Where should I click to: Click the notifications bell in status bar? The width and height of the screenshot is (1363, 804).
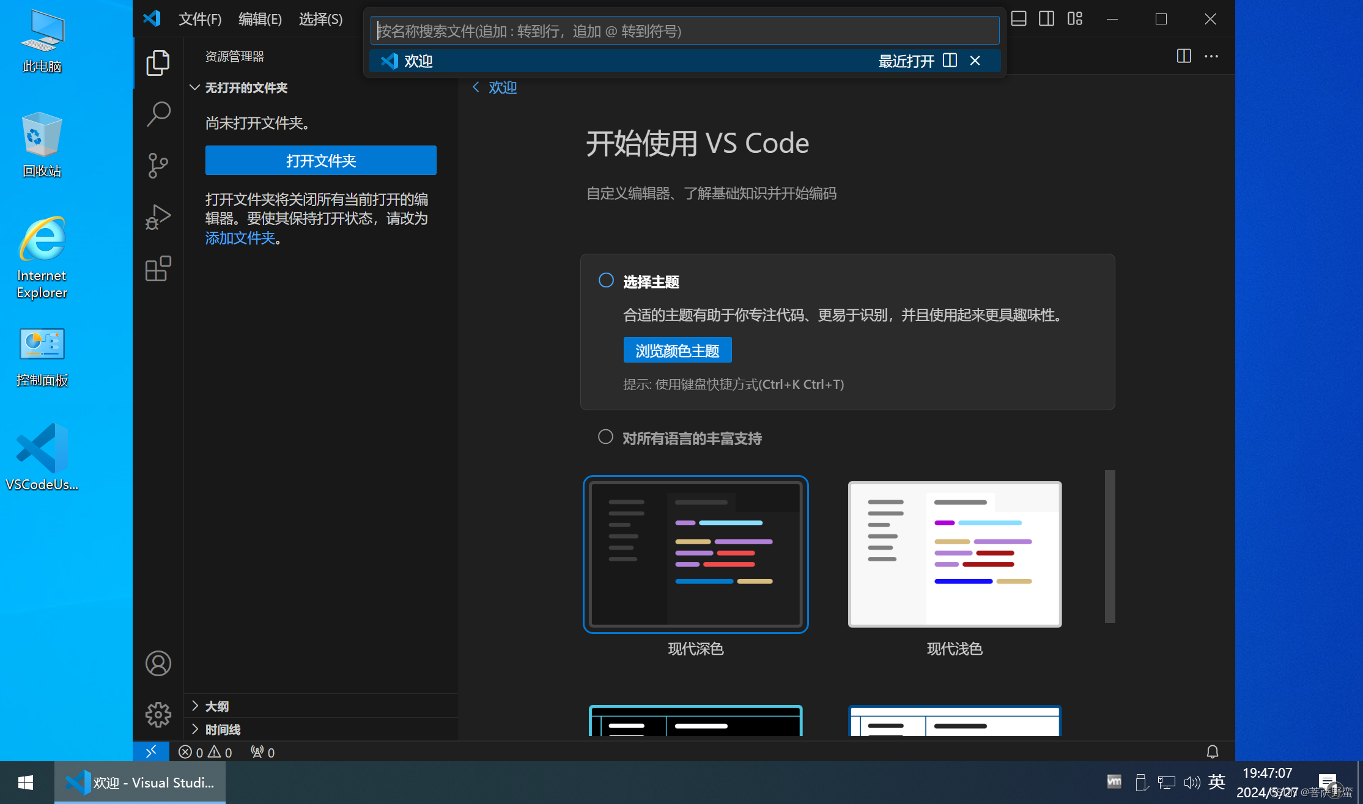1212,751
